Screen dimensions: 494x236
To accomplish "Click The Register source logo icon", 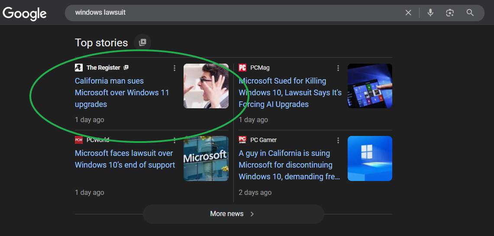I will click(x=78, y=68).
